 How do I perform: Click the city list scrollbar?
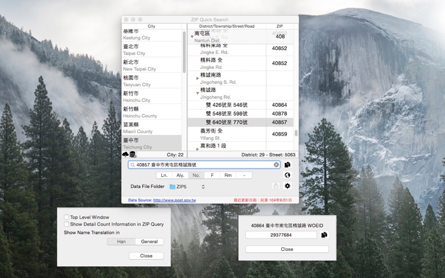[184, 52]
